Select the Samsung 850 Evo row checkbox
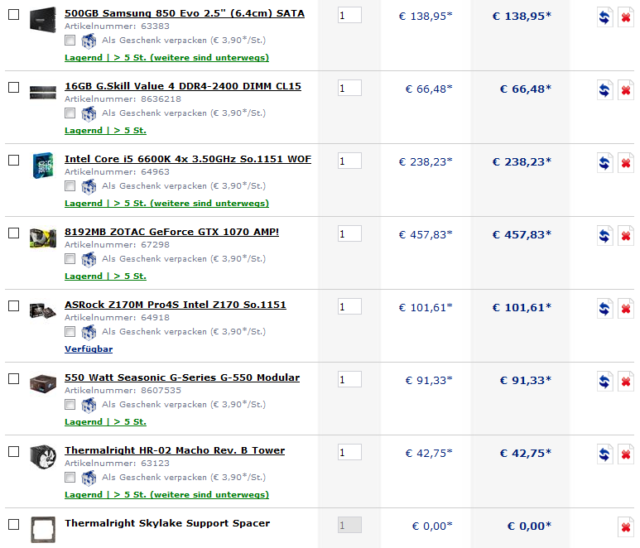 click(x=14, y=15)
